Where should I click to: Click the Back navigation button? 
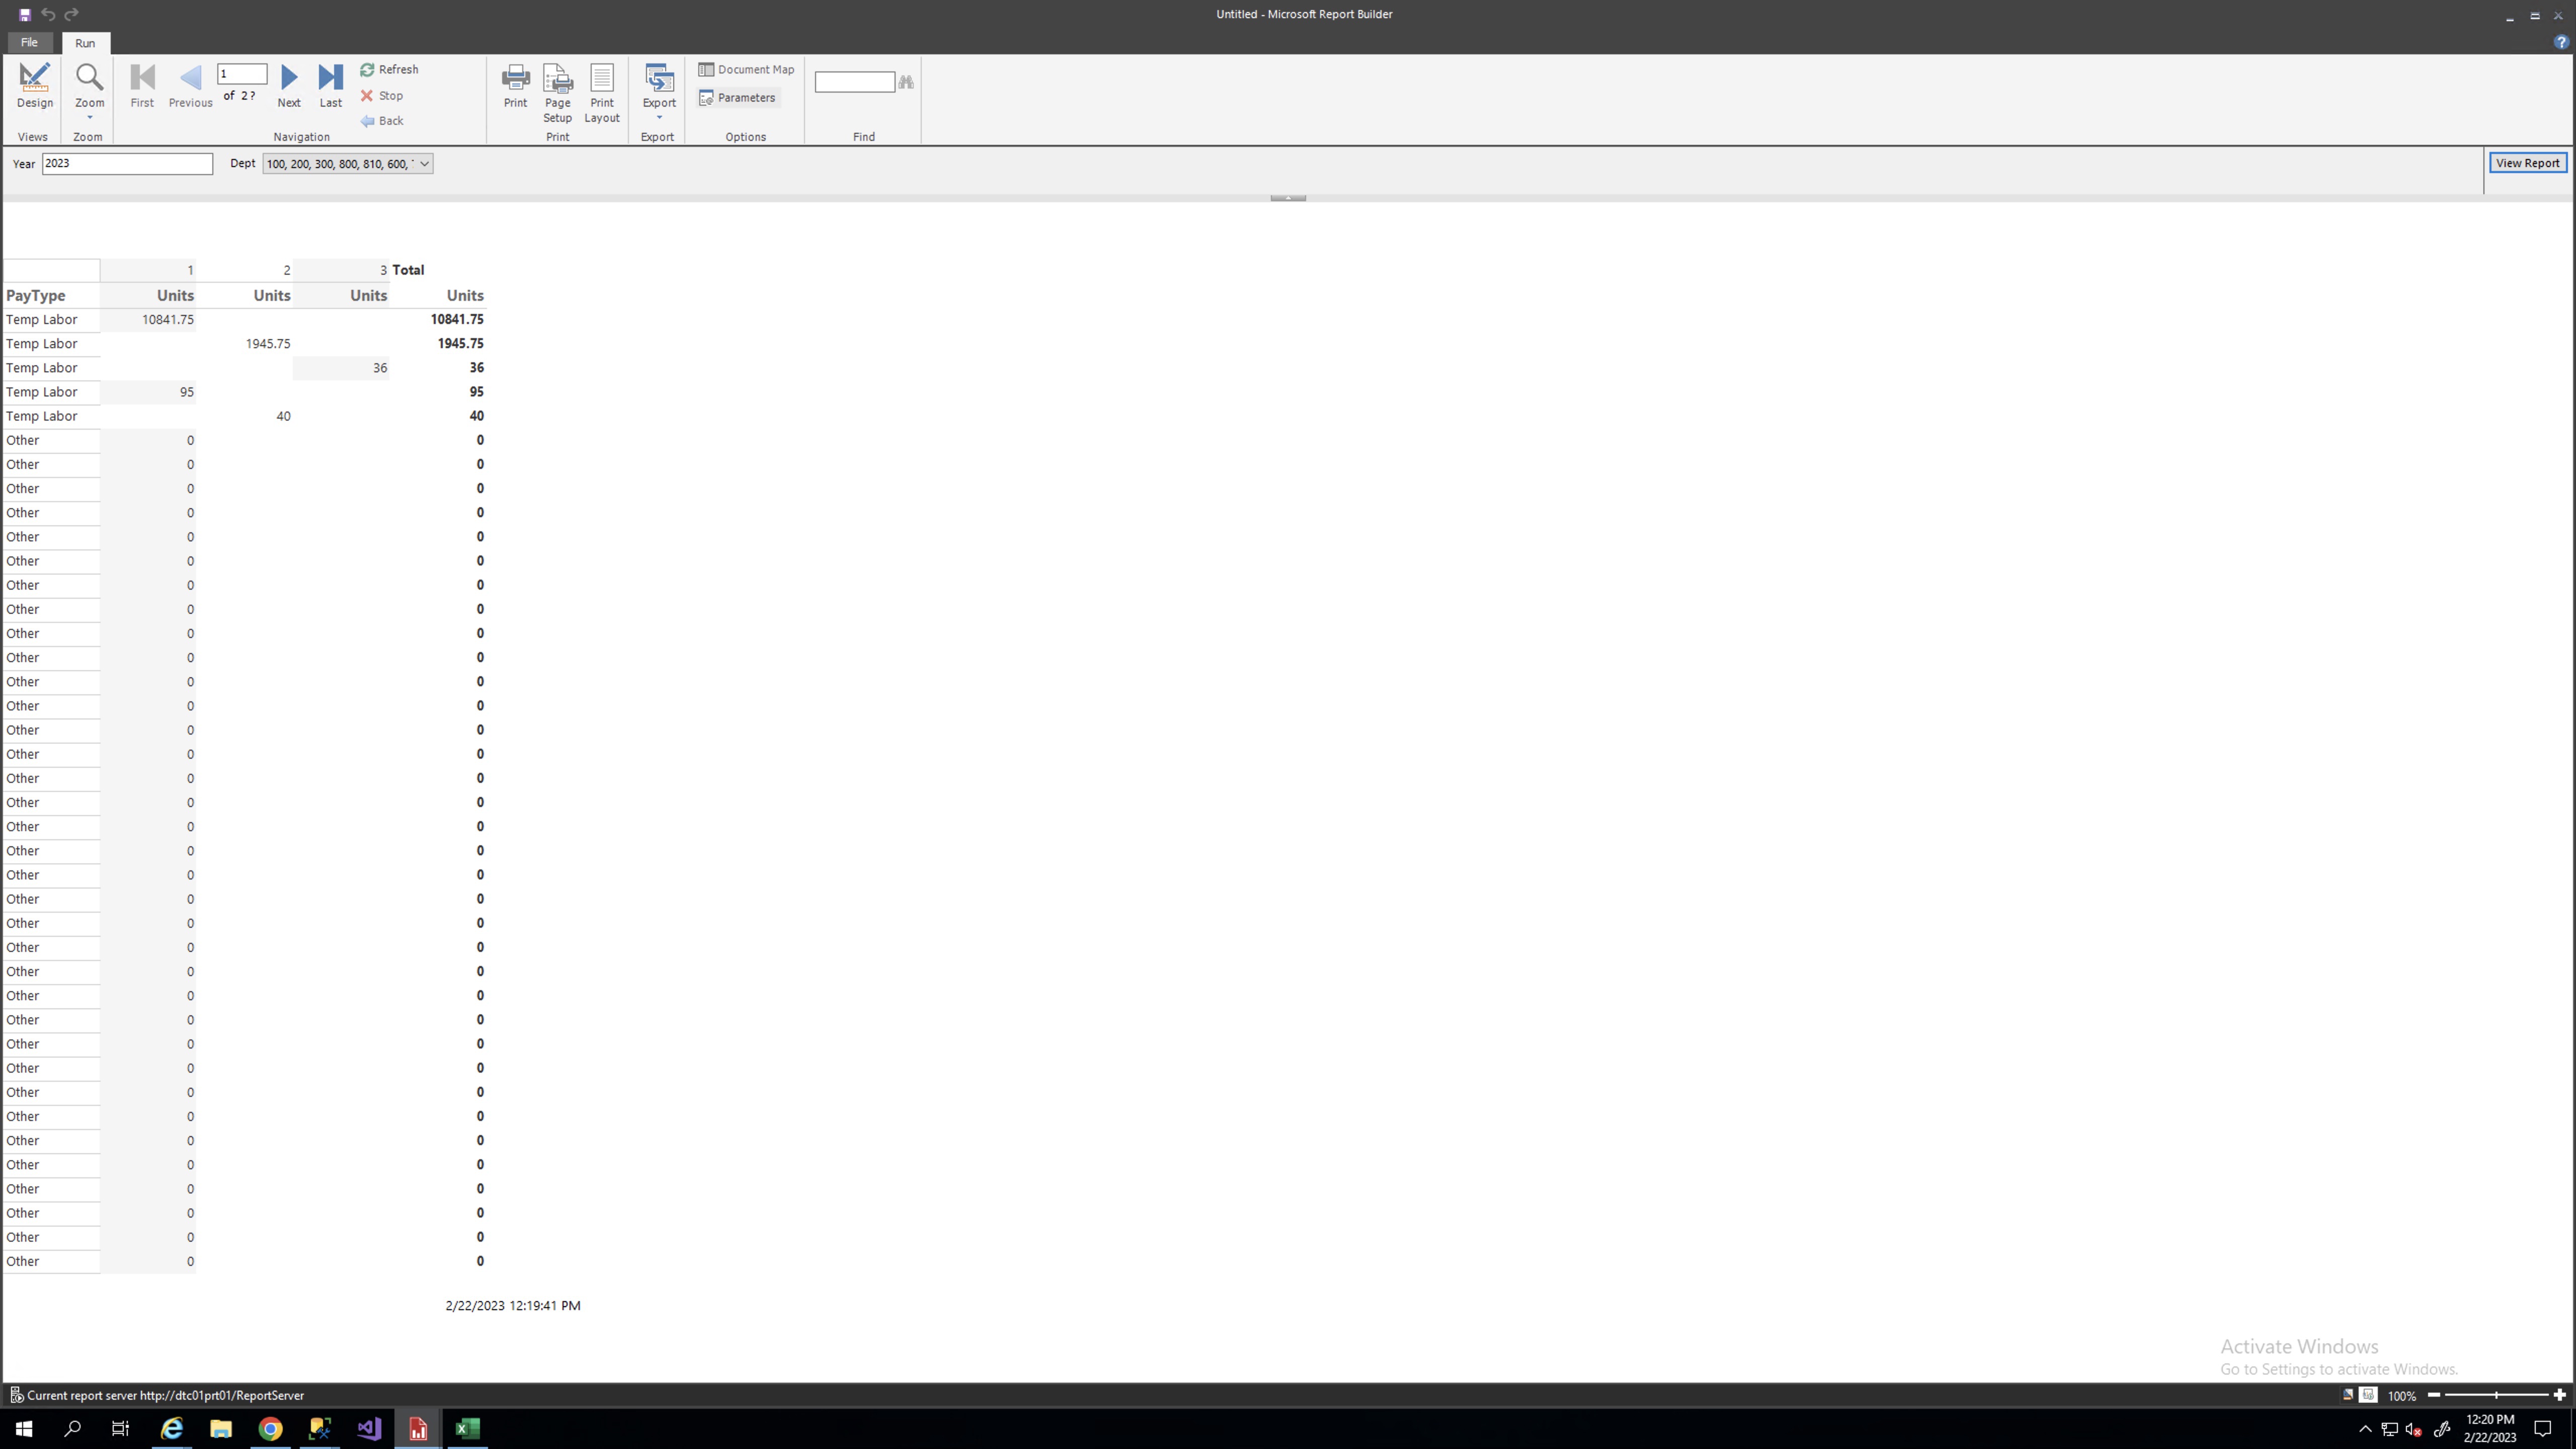(x=382, y=121)
